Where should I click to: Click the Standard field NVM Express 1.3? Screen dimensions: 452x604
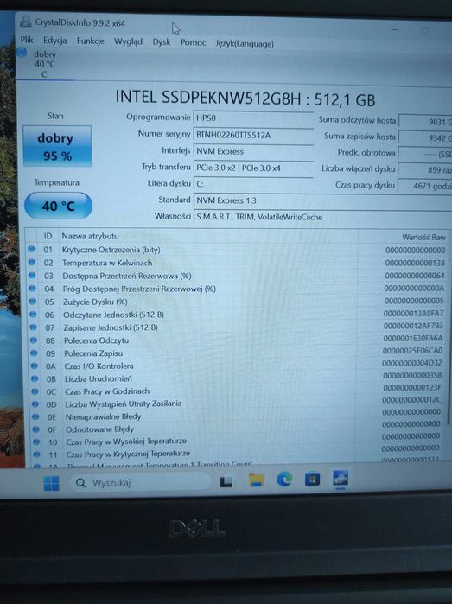(x=322, y=200)
